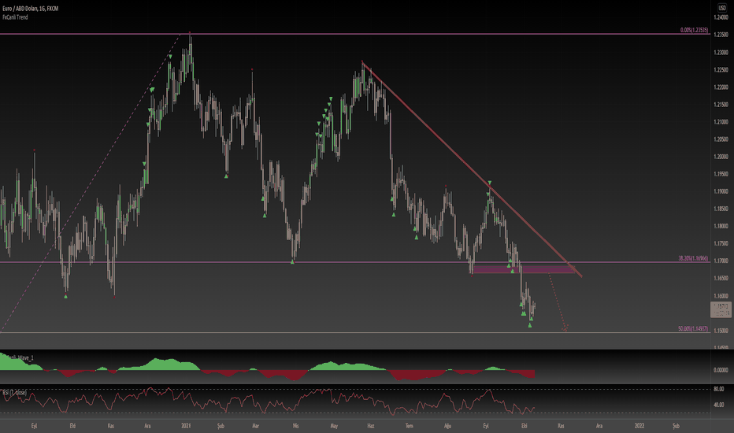Click the current price tag 1.15713
This screenshot has width=734, height=433.
[x=721, y=309]
